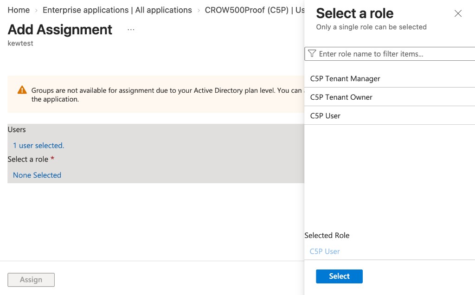Click the Add Assignment heading
This screenshot has width=475, height=295.
coord(60,29)
